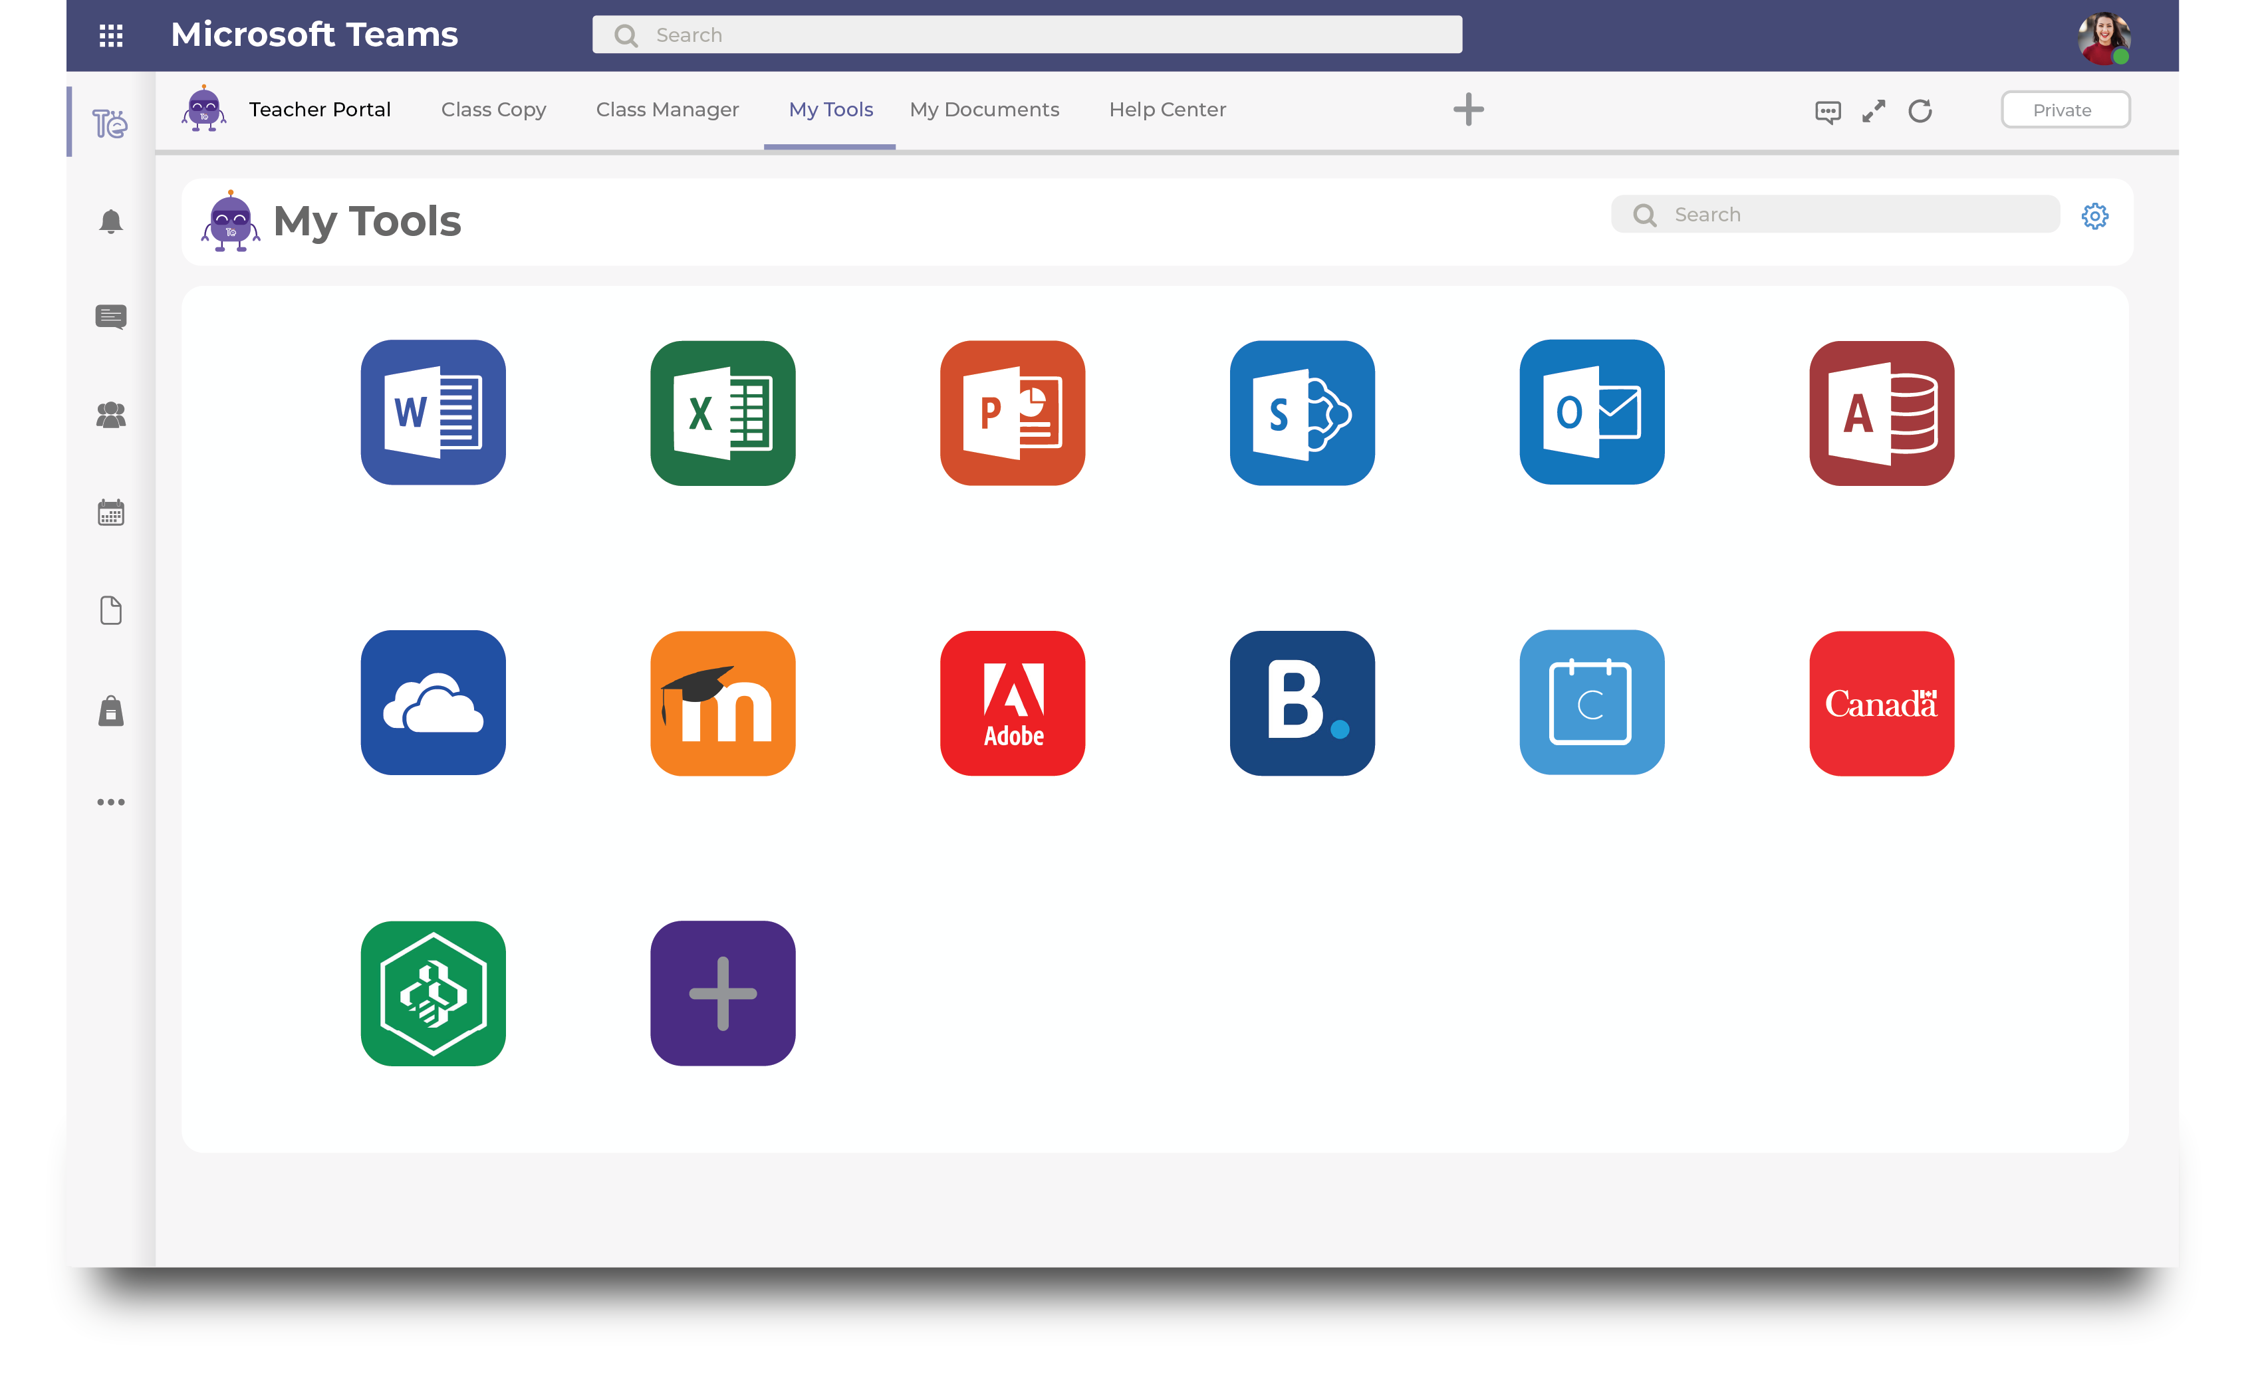2248x1392 pixels.
Task: Launch Excel from My Tools
Action: tap(723, 412)
